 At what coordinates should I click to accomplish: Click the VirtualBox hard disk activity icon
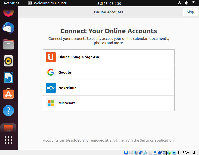[x=126, y=152]
